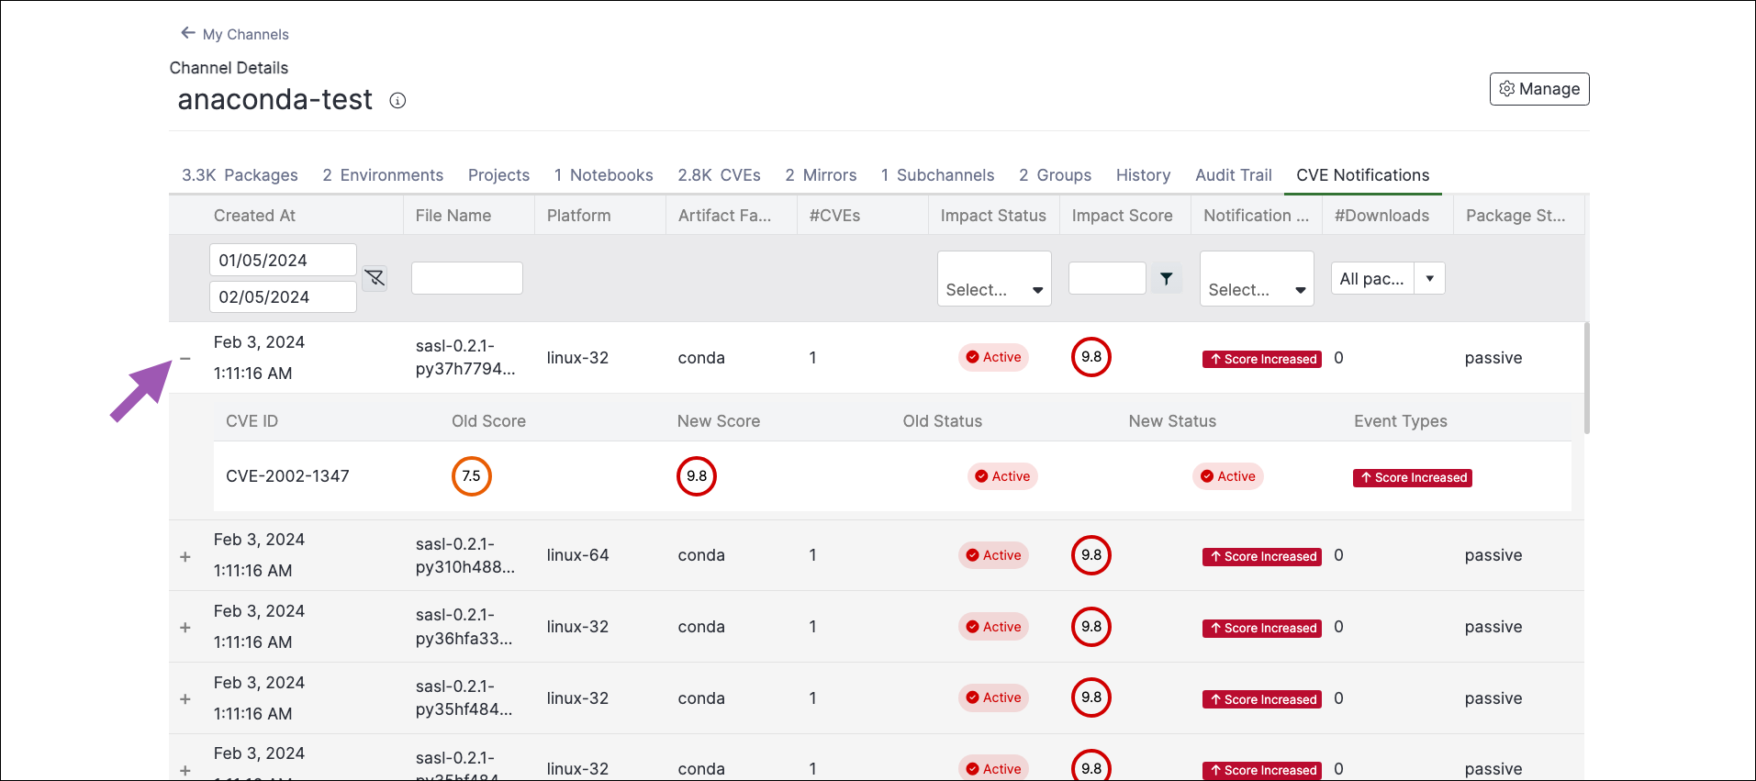
Task: Click the Active old status badge for CVE-2002-1347
Action: (x=1002, y=476)
